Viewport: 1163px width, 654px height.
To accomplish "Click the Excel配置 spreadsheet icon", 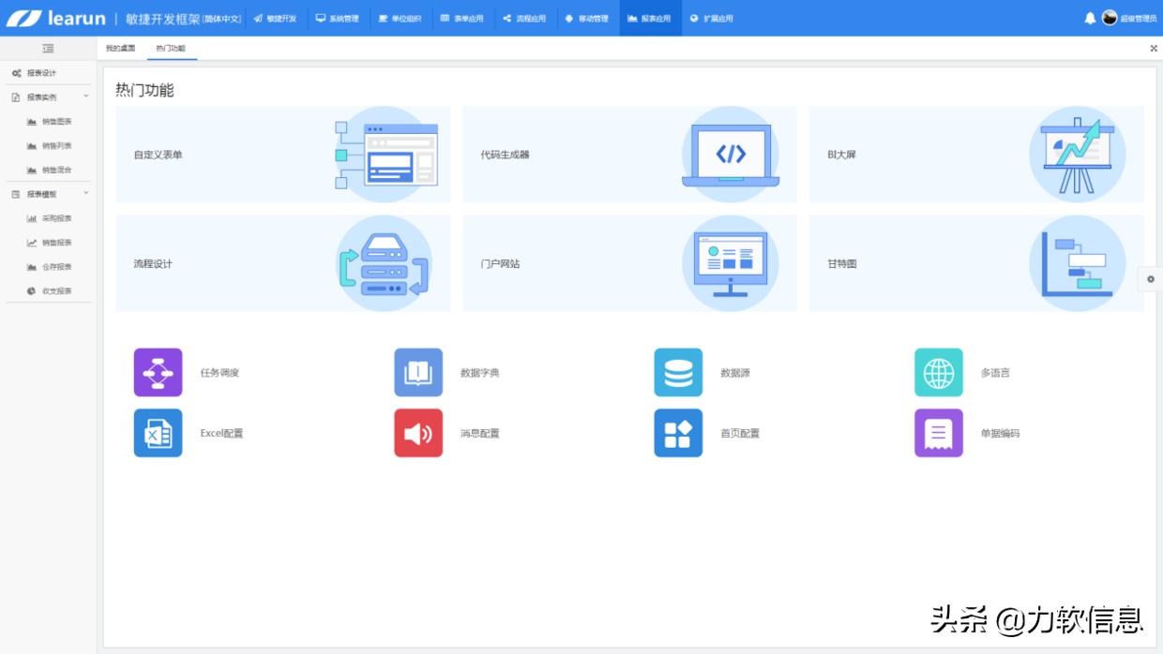I will (158, 433).
